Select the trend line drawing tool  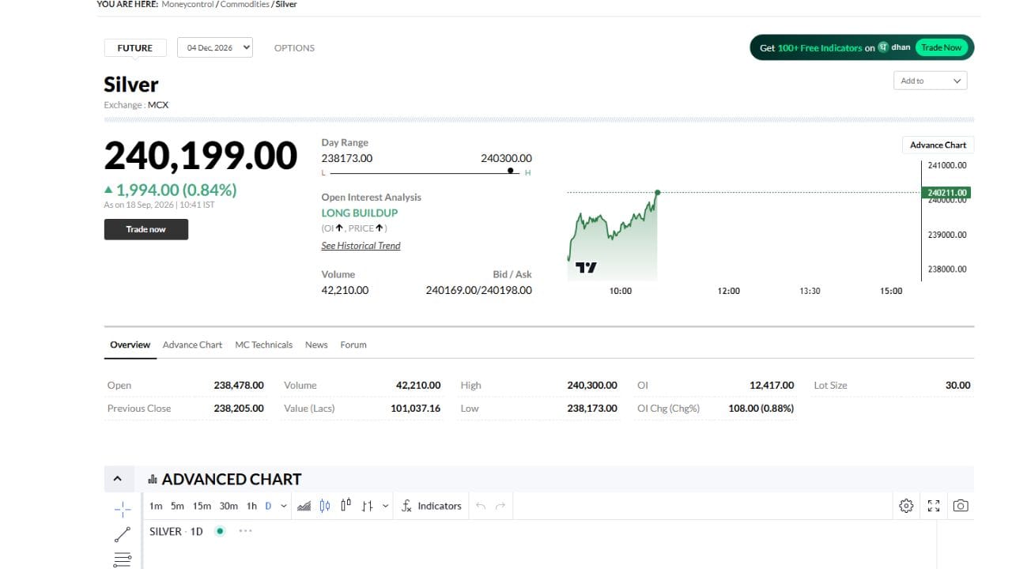pyautogui.click(x=123, y=534)
